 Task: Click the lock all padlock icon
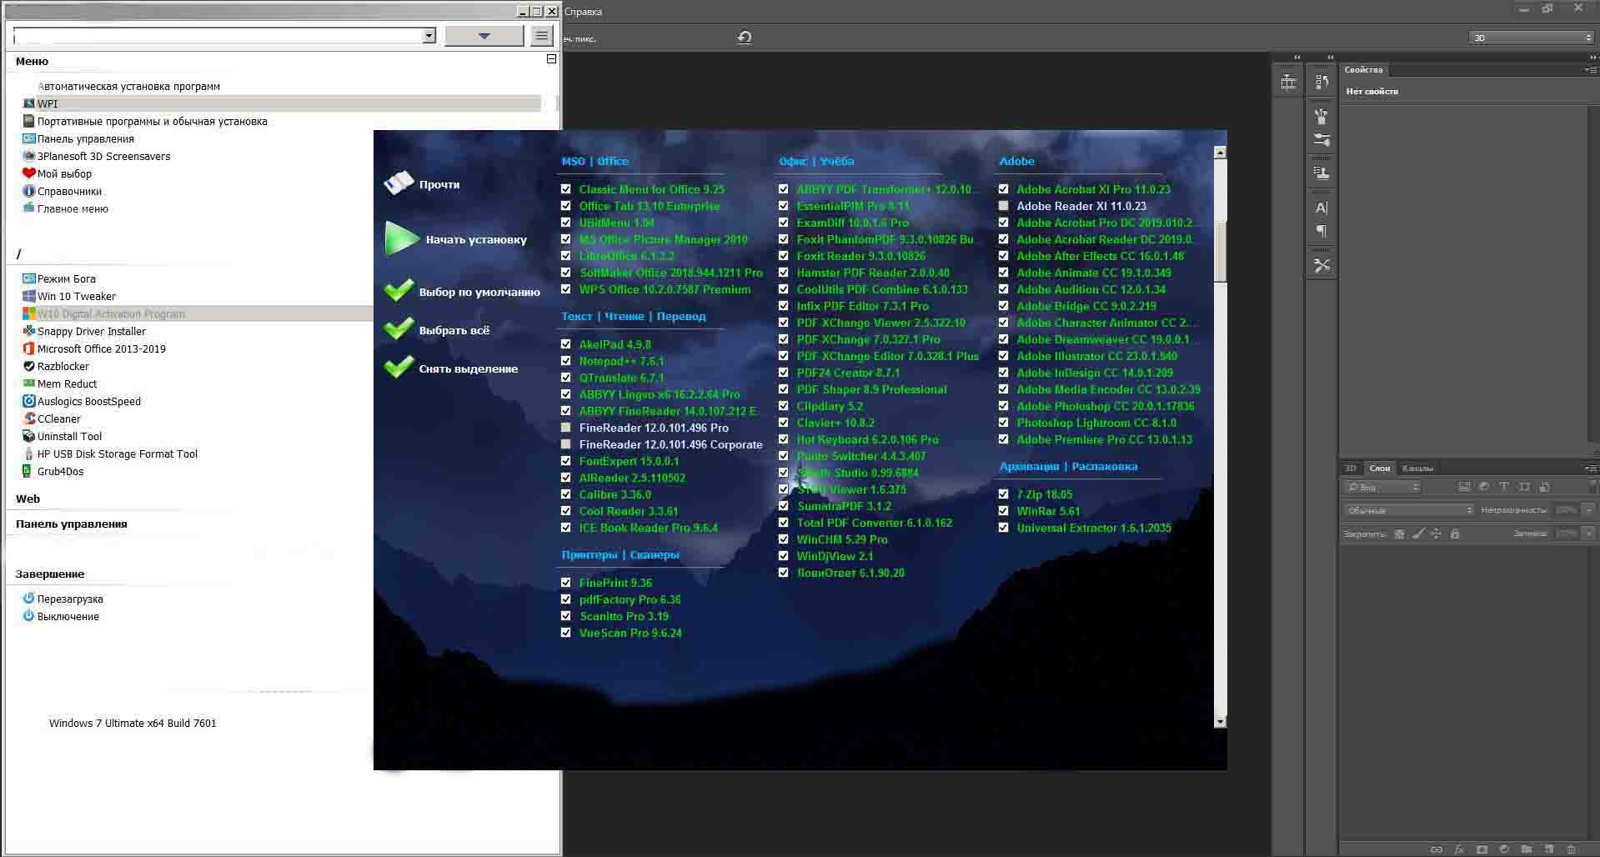tap(1455, 534)
